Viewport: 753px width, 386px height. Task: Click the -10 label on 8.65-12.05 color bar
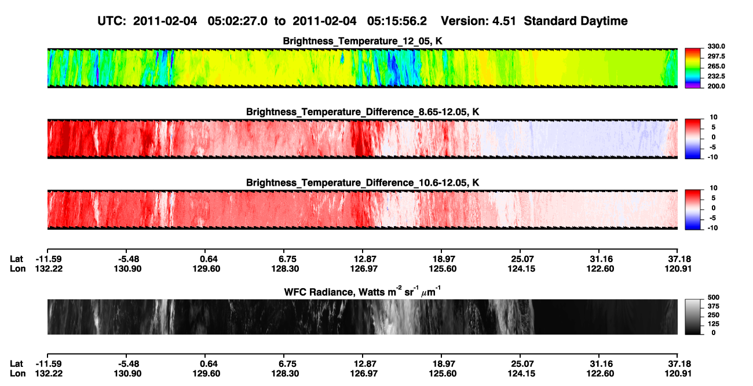point(712,157)
